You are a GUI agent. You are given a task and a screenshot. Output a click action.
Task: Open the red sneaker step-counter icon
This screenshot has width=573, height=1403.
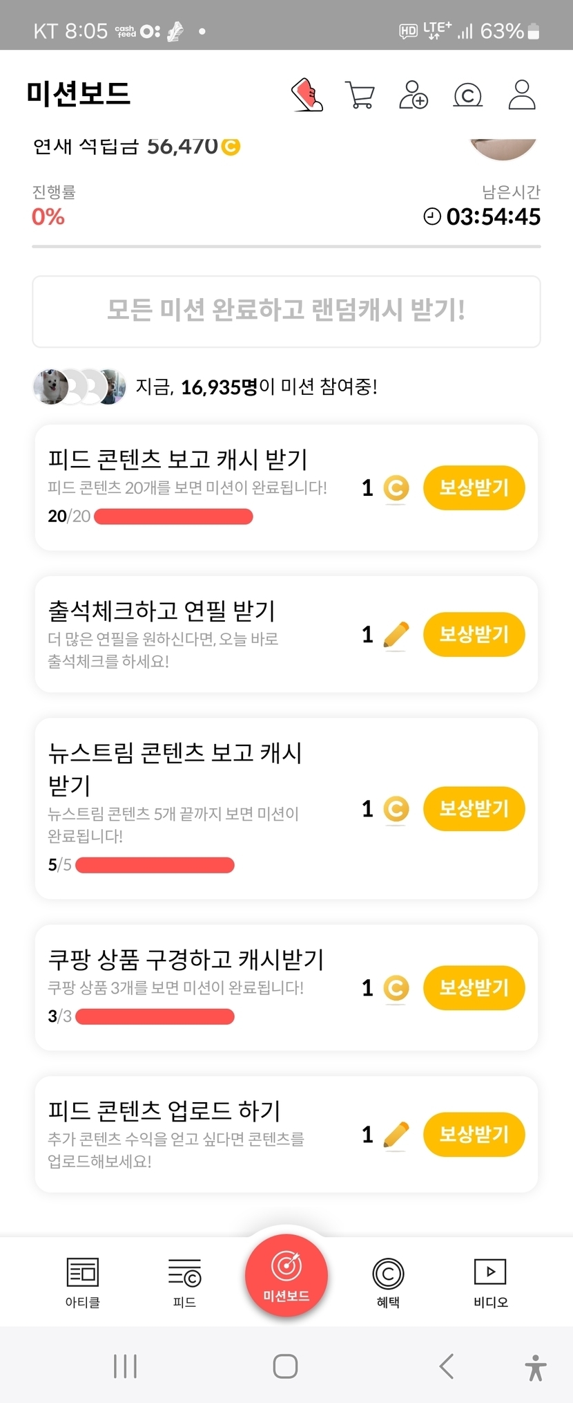pos(307,95)
